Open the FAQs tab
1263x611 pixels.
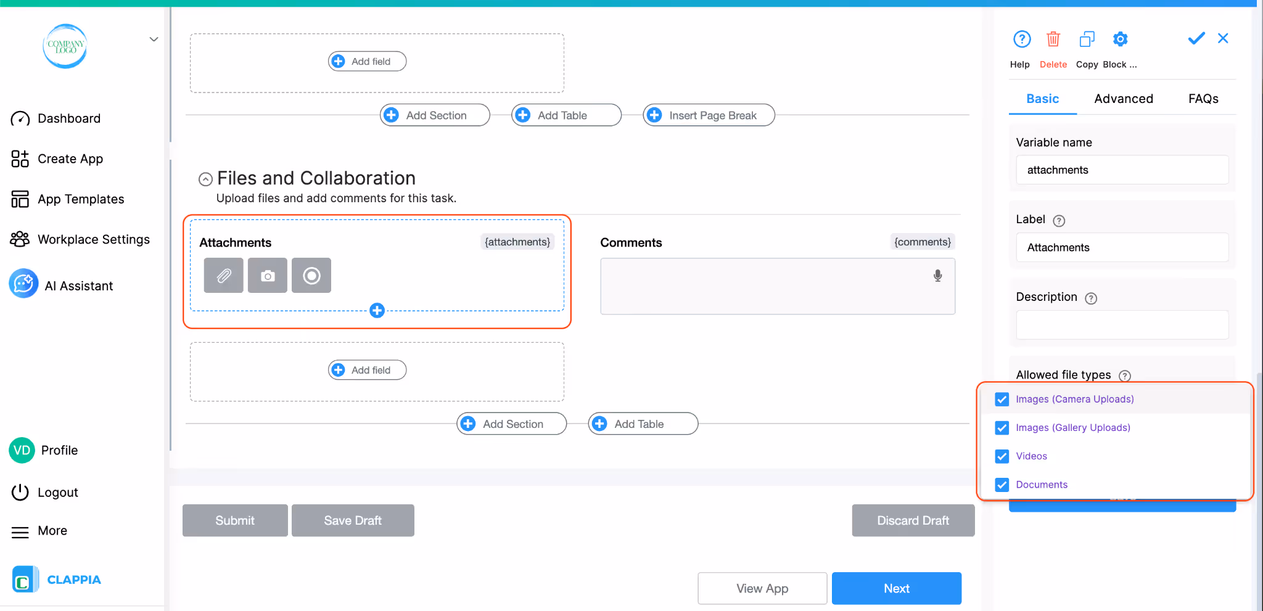pyautogui.click(x=1203, y=99)
